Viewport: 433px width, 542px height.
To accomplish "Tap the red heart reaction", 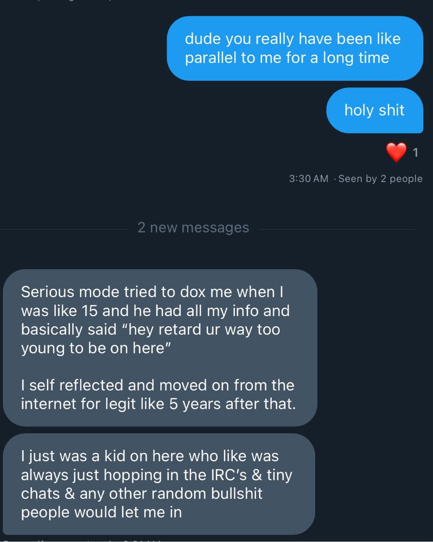I will 396,152.
